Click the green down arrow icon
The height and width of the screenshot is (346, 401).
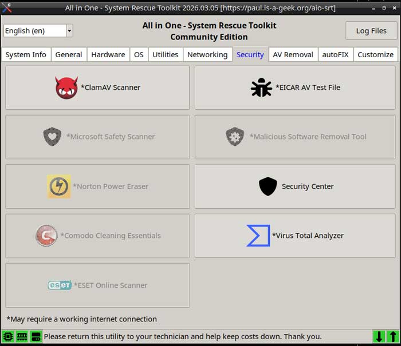(379, 336)
